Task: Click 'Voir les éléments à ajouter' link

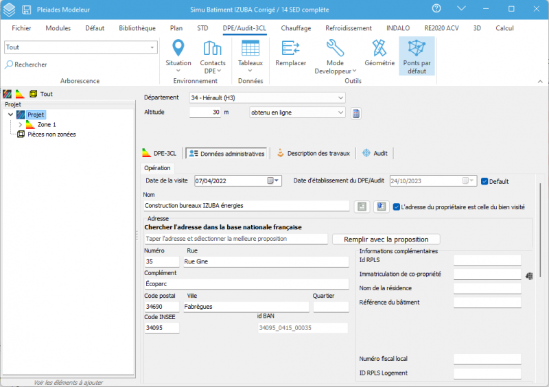Action: point(68,382)
